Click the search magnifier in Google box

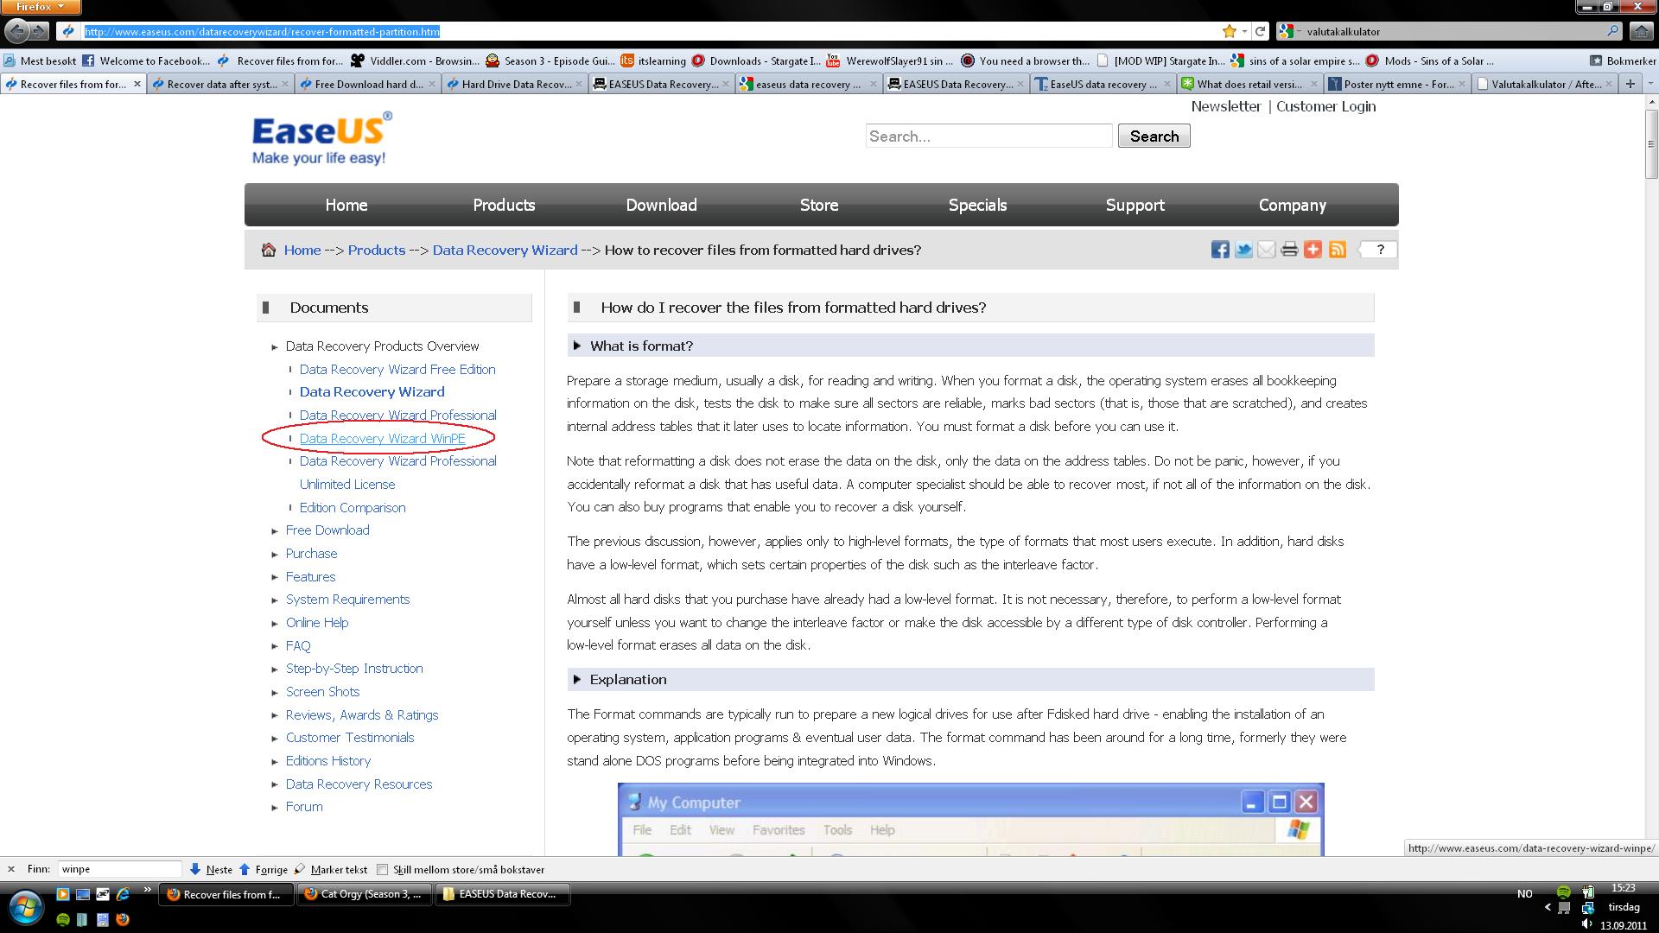1612,31
